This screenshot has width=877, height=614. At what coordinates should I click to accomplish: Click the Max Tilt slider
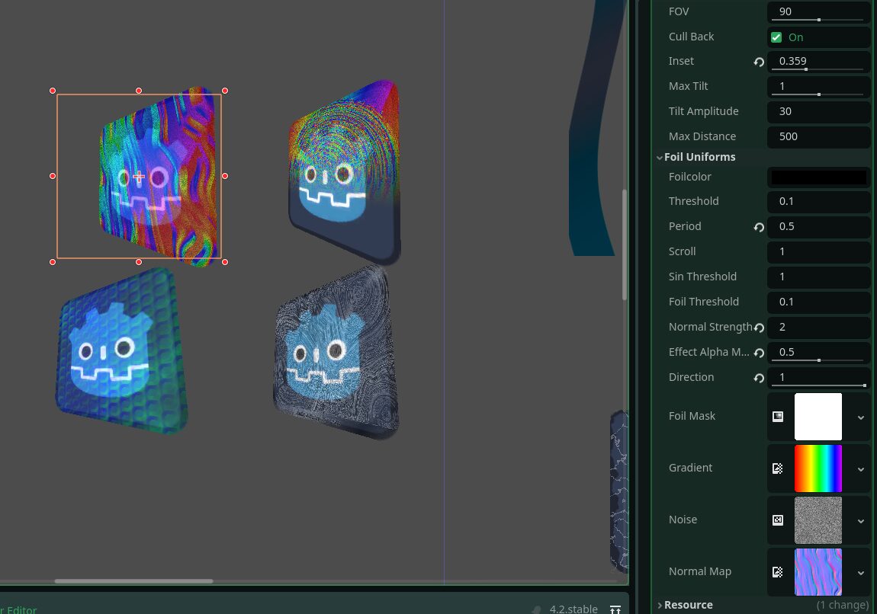click(x=818, y=94)
